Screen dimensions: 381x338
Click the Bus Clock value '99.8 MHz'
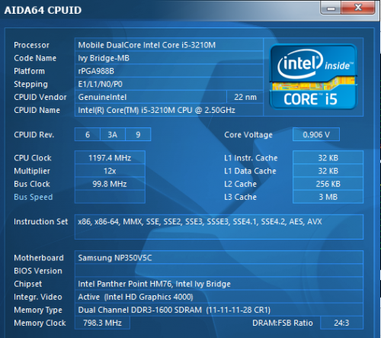(x=110, y=184)
